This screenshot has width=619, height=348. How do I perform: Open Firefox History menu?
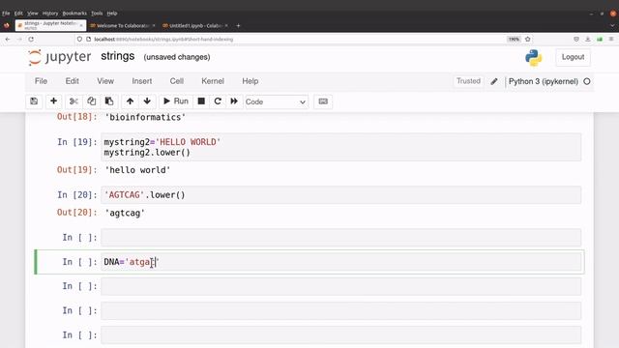pos(49,13)
